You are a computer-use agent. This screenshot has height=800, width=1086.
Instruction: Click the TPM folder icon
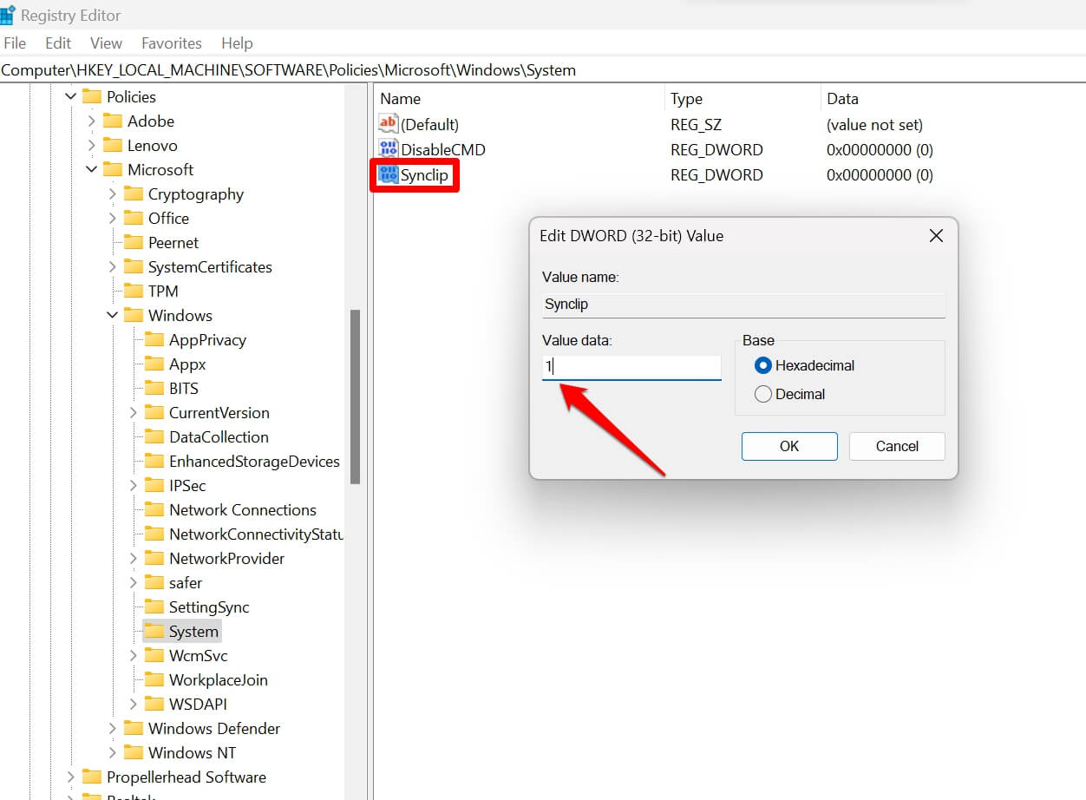[134, 290]
